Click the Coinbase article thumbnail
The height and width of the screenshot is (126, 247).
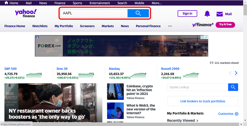click(115, 92)
